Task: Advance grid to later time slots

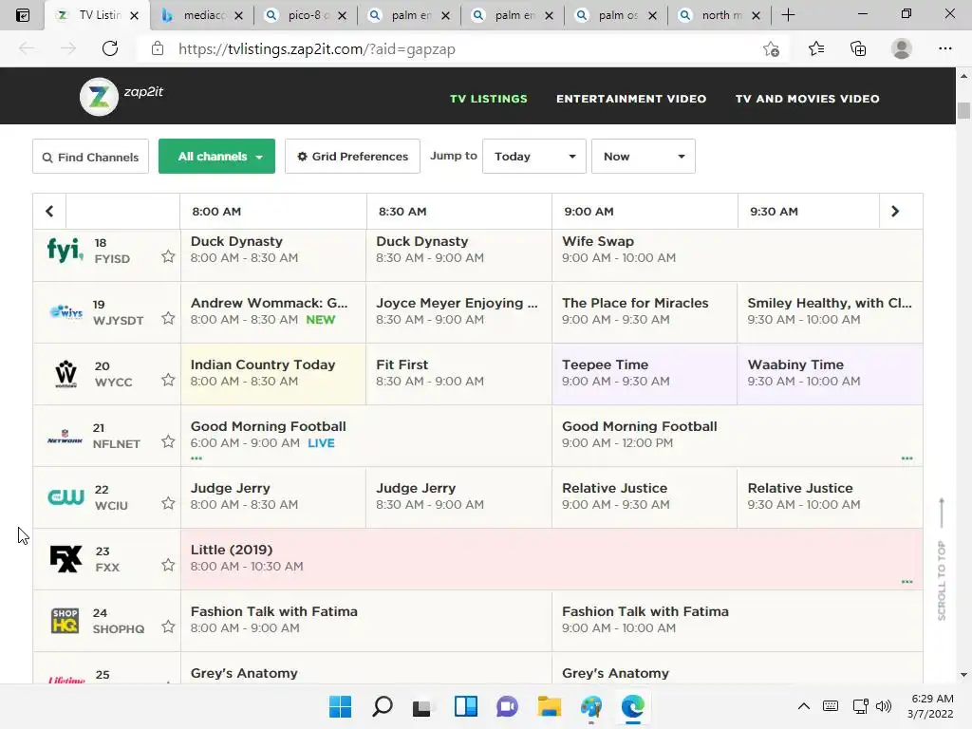Action: pyautogui.click(x=895, y=212)
